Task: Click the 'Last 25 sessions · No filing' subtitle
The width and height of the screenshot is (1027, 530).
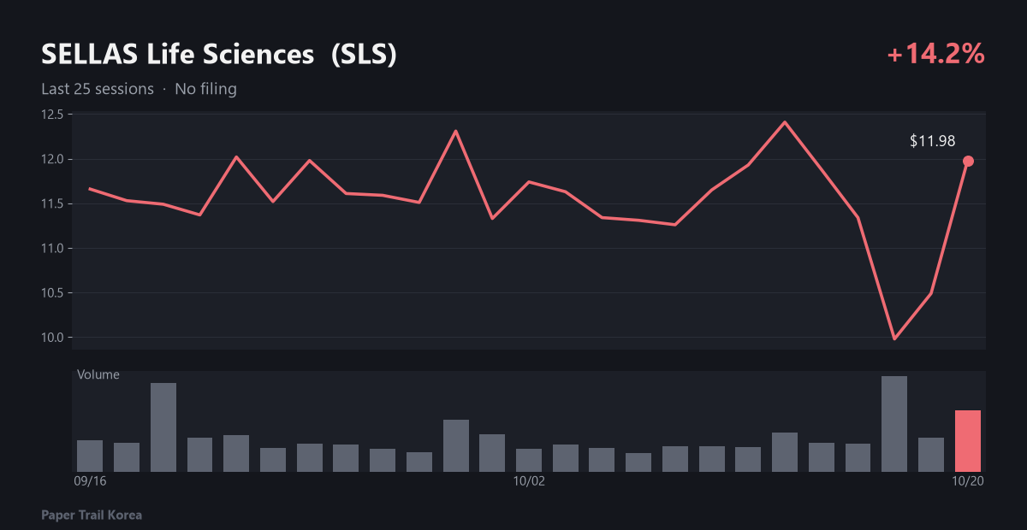Action: [x=139, y=89]
